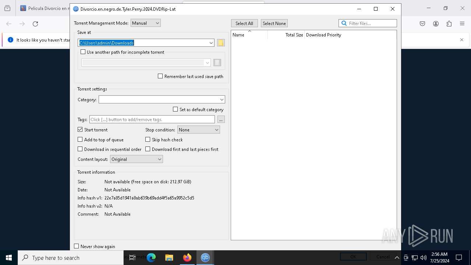Screen dimensions: 471x265
Task: Reload page in Firefox window
Action: coord(35,24)
